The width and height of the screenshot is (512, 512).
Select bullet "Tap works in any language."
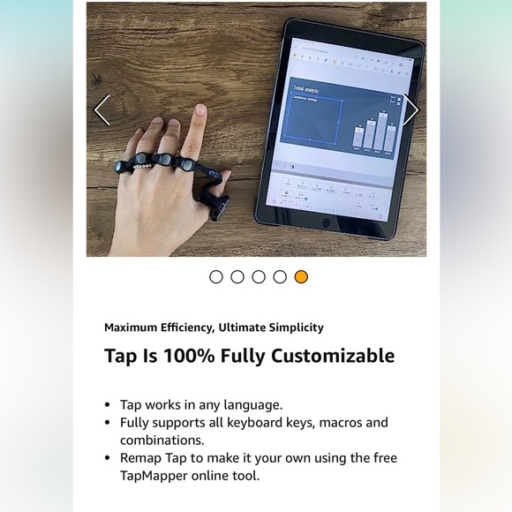click(x=201, y=405)
